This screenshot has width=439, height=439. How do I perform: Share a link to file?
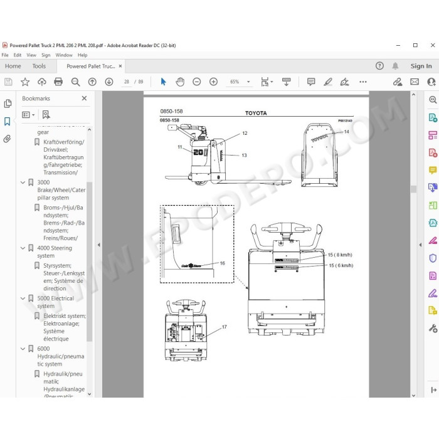click(398, 82)
